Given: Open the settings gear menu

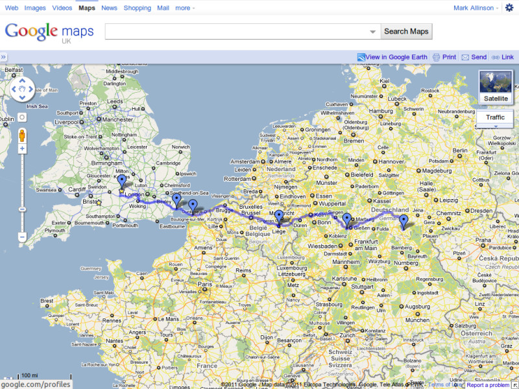Looking at the screenshot, I should click(509, 8).
